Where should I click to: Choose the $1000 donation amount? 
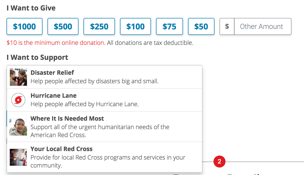(x=24, y=26)
